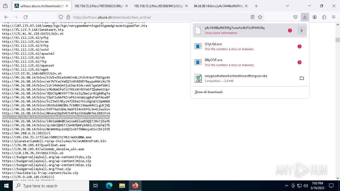Viewport: 340px width, 191px height.
Task: Save page to Pocket
Action: coord(295,17)
